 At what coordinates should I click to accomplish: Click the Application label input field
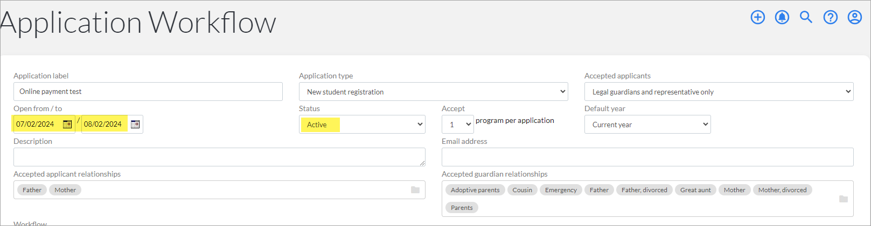148,92
